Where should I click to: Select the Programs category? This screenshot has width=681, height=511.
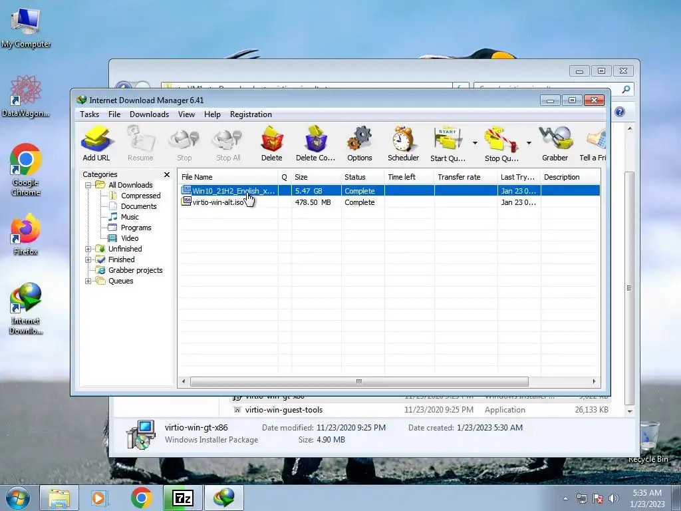[x=136, y=228]
